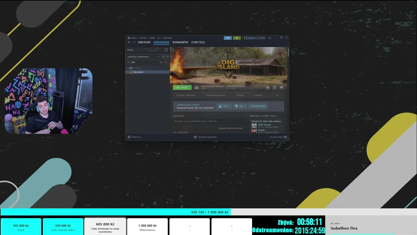Viewport: 417px width, 235px height.
Task: Click the activity text box
Action: click(x=209, y=121)
